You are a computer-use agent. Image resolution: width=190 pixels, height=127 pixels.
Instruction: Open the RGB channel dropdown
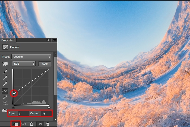tap(24, 64)
